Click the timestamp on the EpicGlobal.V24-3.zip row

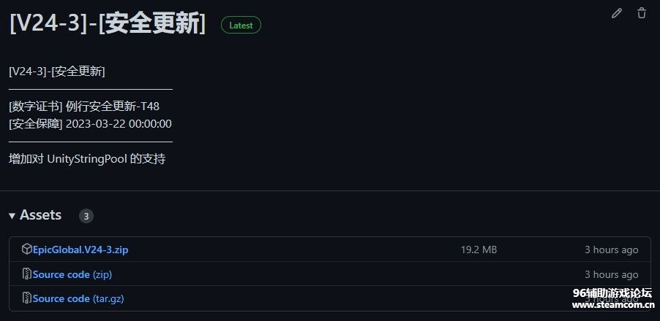pyautogui.click(x=611, y=250)
